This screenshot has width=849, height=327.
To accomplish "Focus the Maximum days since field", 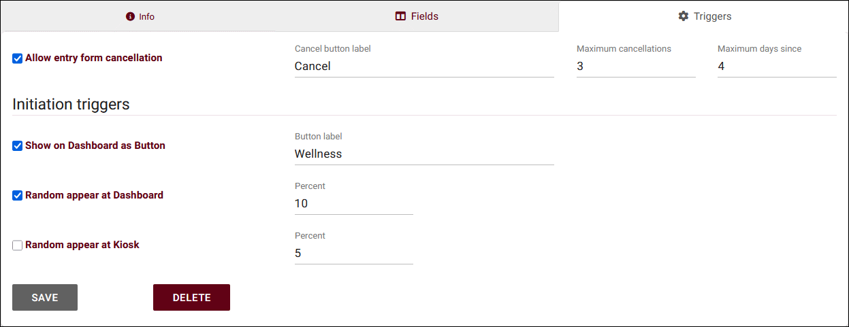I will pyautogui.click(x=776, y=66).
